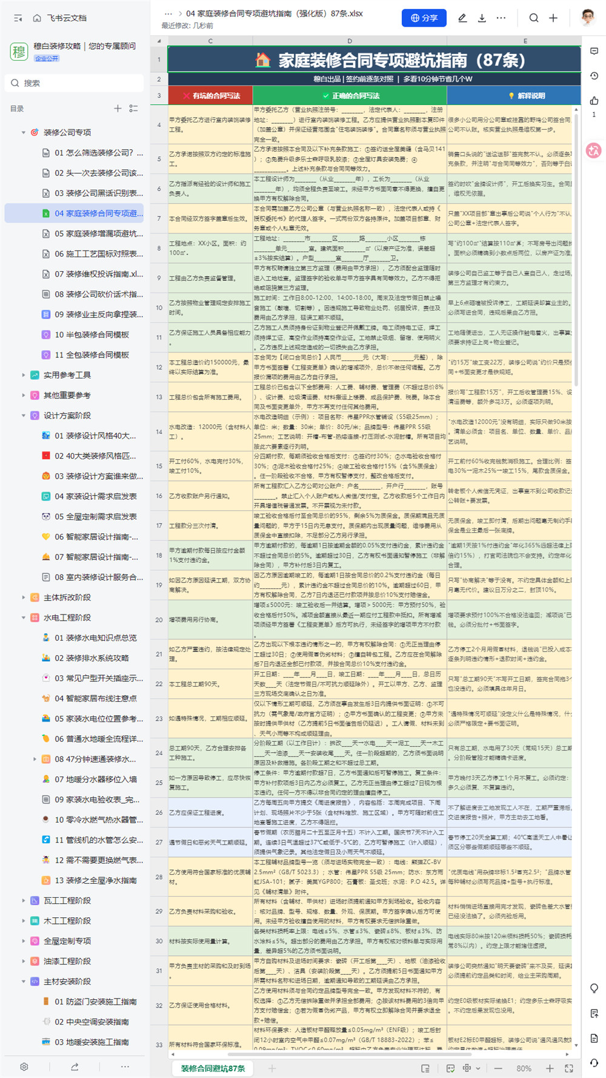Select row 12 header

159,367
